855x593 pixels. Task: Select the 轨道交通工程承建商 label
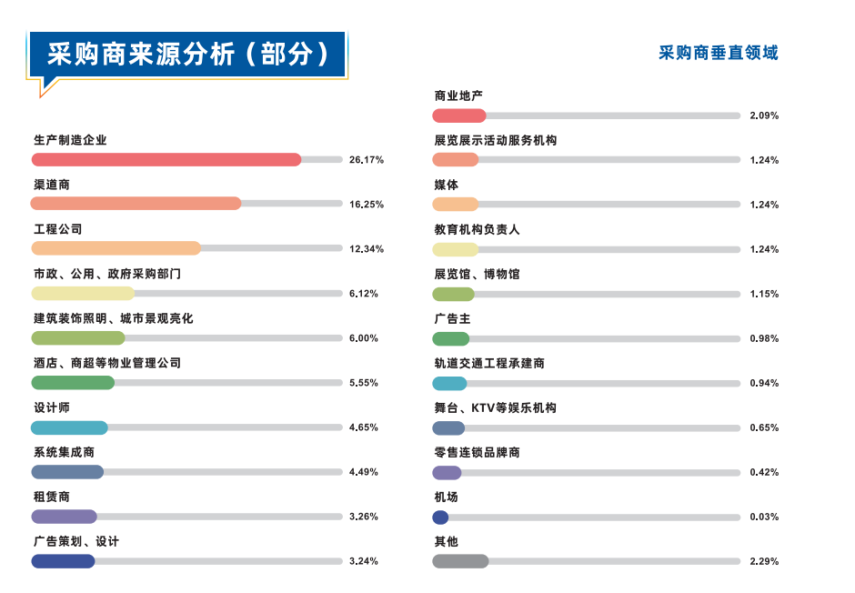pos(488,364)
